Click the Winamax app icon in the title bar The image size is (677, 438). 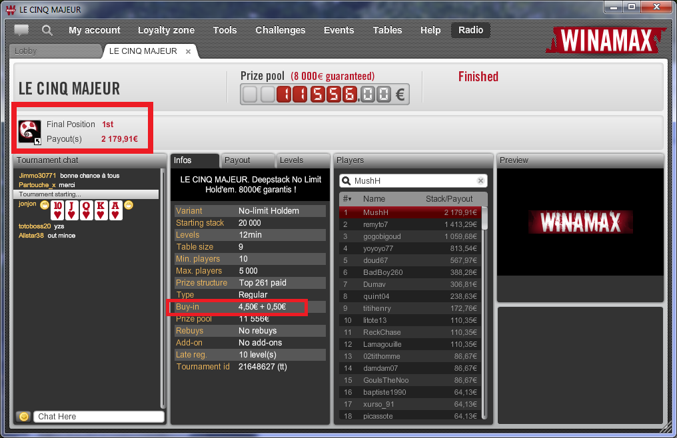pyautogui.click(x=11, y=9)
